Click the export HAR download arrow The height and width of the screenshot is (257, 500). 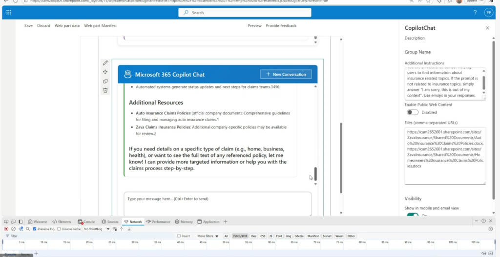[129, 229]
